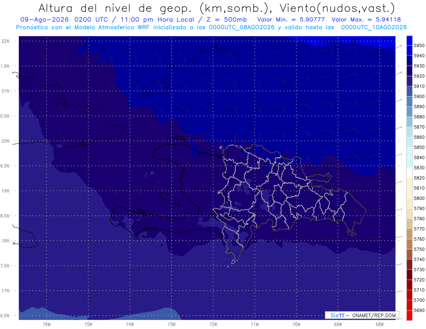Image resolution: width=426 pixels, height=329 pixels.
Task: Click the 18N latitude label
Action: tap(6, 241)
